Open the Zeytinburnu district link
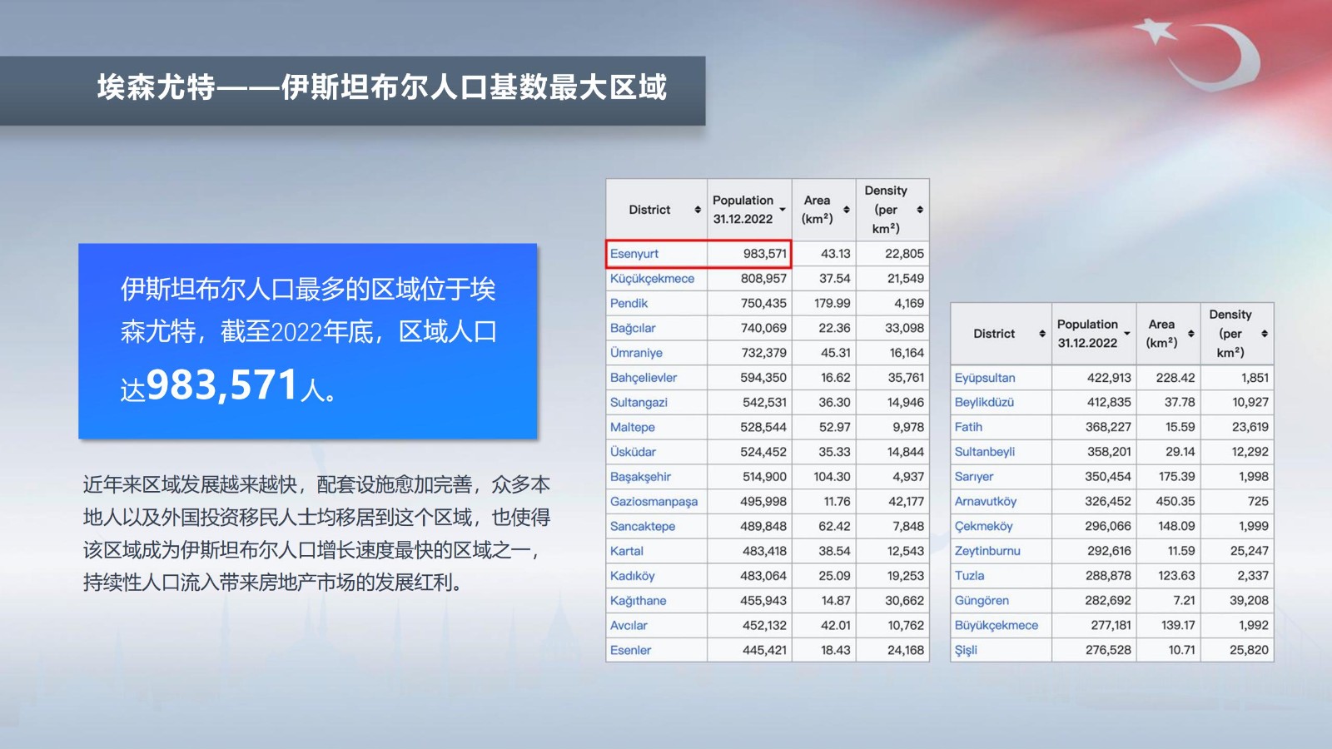This screenshot has width=1332, height=749. 987,551
